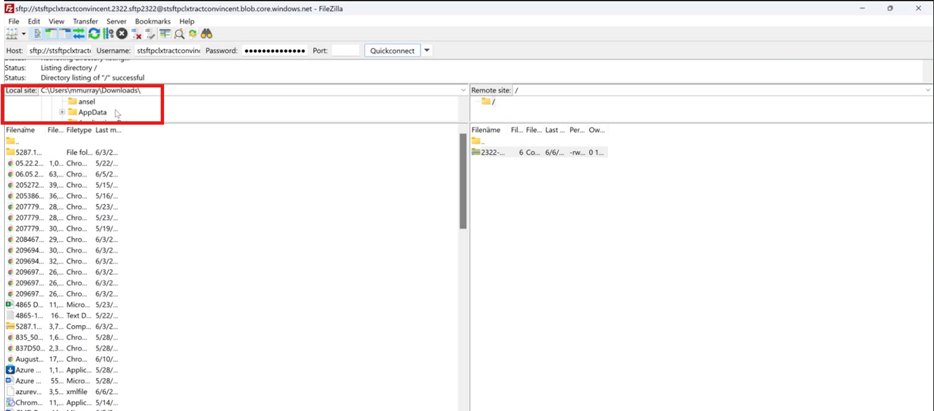Sort remote list by Last modified column
The image size is (934, 411).
[554, 130]
